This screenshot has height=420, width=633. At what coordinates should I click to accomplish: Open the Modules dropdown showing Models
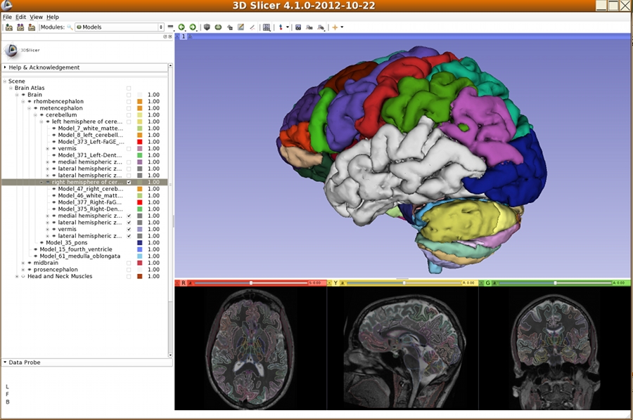tap(118, 27)
